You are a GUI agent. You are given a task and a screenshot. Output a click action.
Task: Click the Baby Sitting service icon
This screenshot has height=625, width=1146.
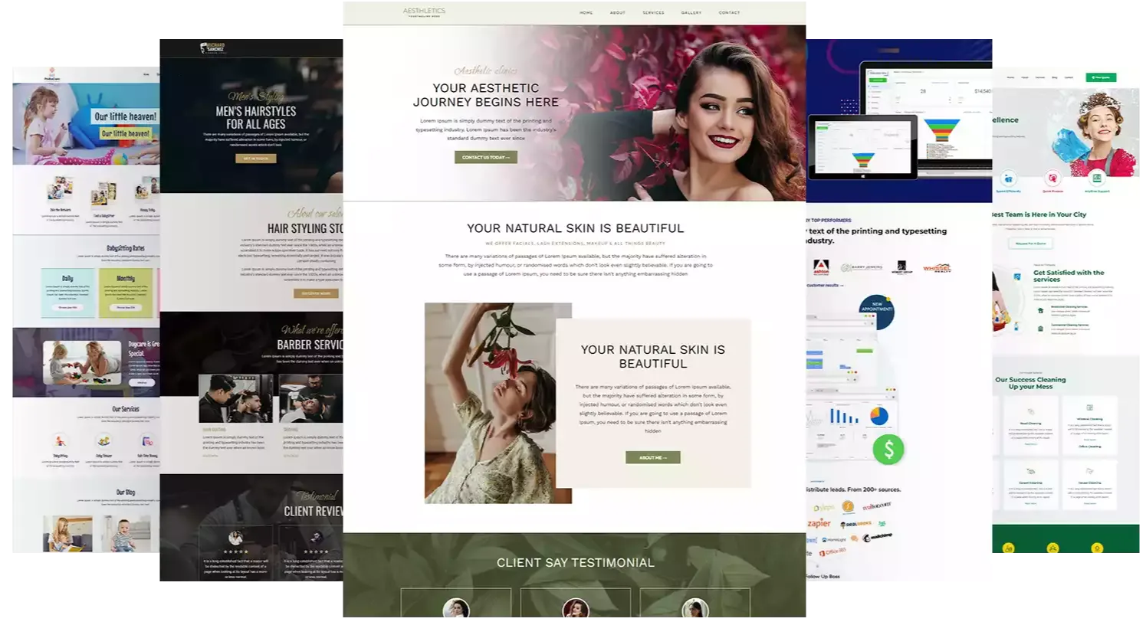click(x=59, y=440)
